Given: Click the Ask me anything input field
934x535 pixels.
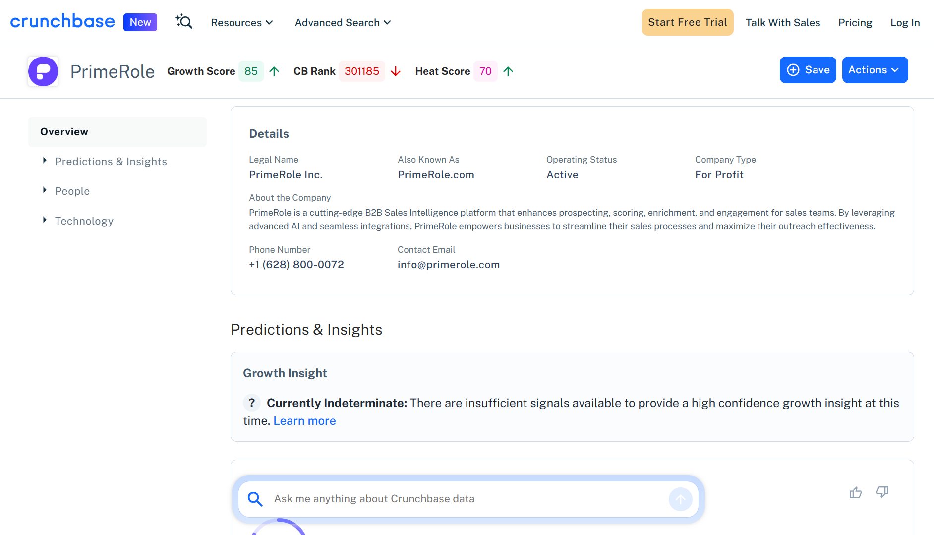Looking at the screenshot, I should pyautogui.click(x=446, y=499).
